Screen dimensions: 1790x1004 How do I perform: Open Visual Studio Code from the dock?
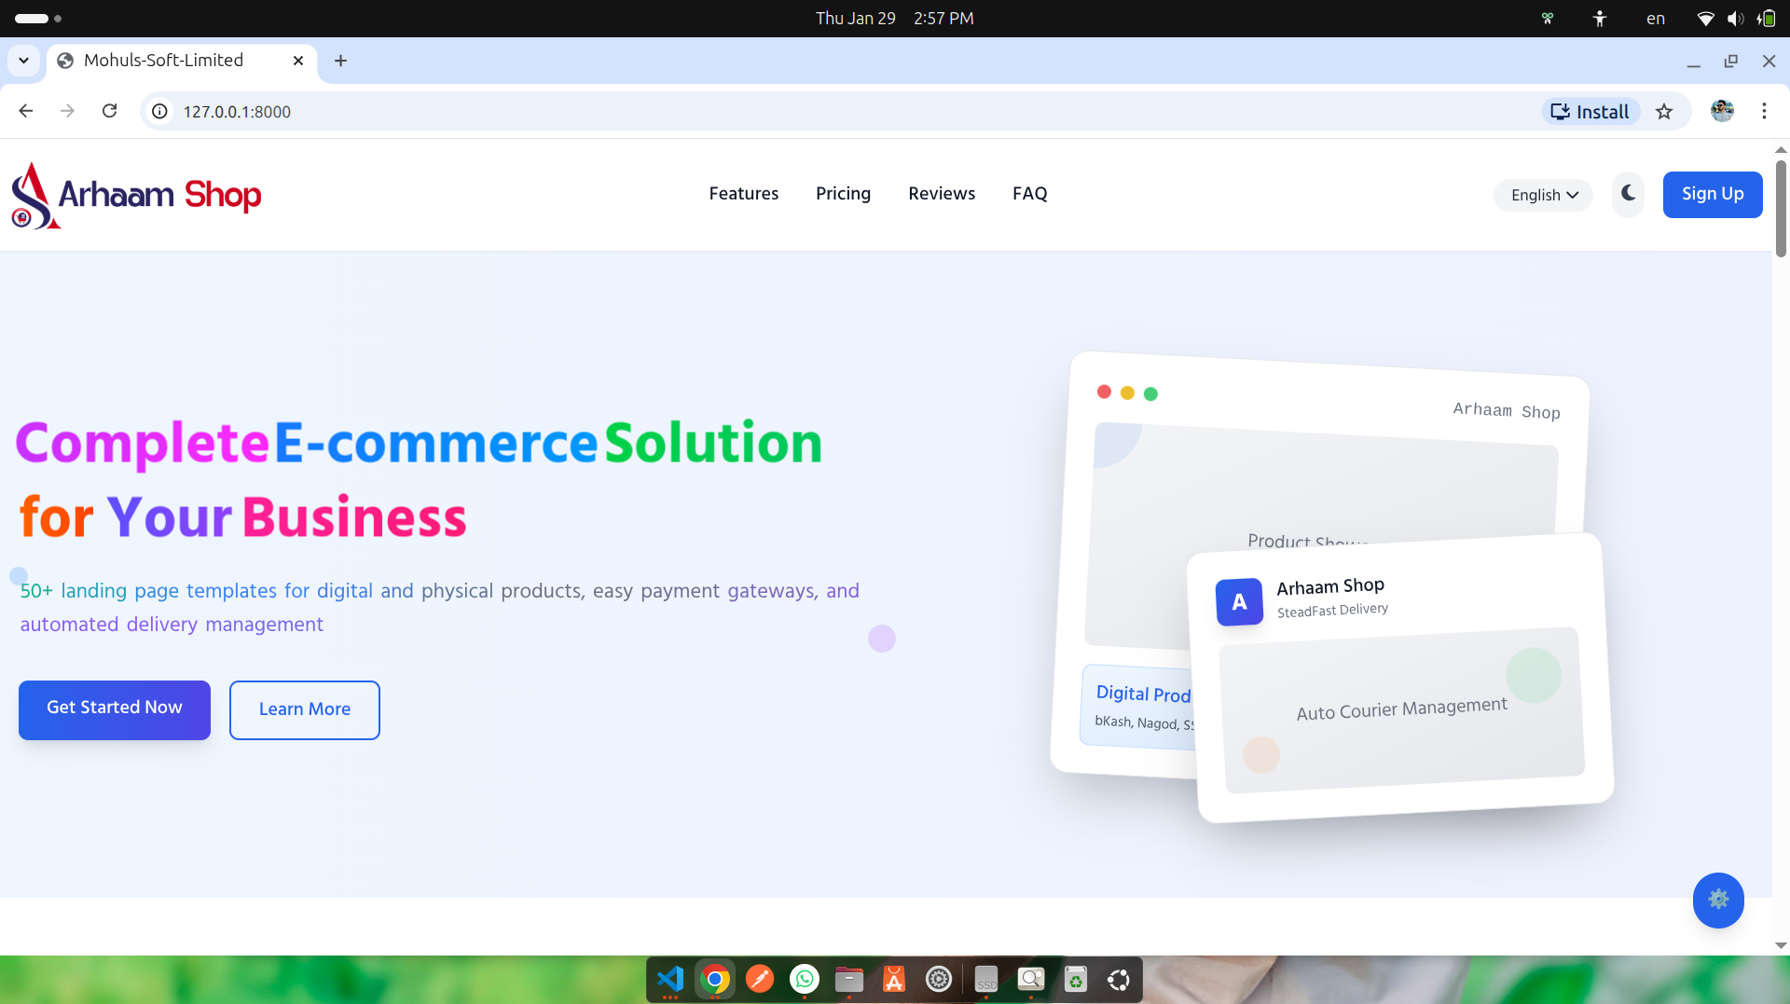coord(670,980)
